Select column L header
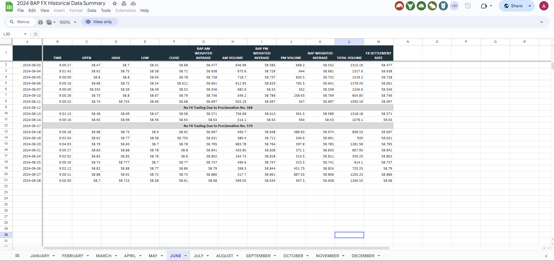Screen dimensions: 554x261 tap(349, 42)
